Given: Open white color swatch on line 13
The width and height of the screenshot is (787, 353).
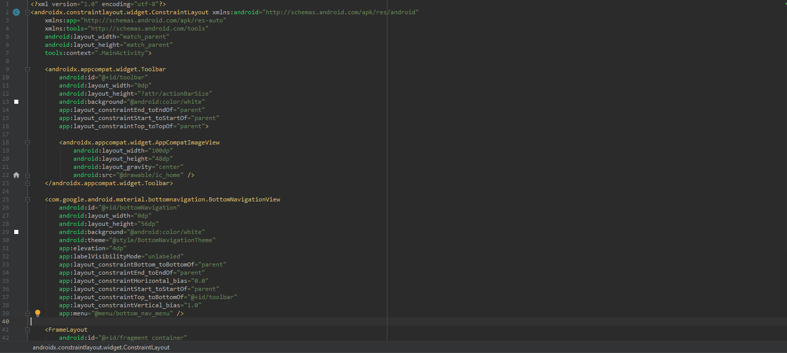Looking at the screenshot, I should pyautogui.click(x=16, y=102).
